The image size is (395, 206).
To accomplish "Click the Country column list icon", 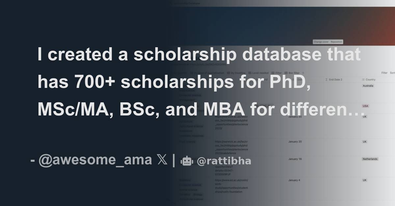I will coord(363,79).
